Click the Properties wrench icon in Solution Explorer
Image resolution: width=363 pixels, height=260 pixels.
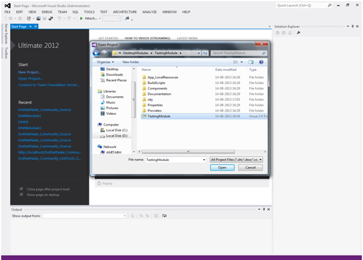(299, 32)
